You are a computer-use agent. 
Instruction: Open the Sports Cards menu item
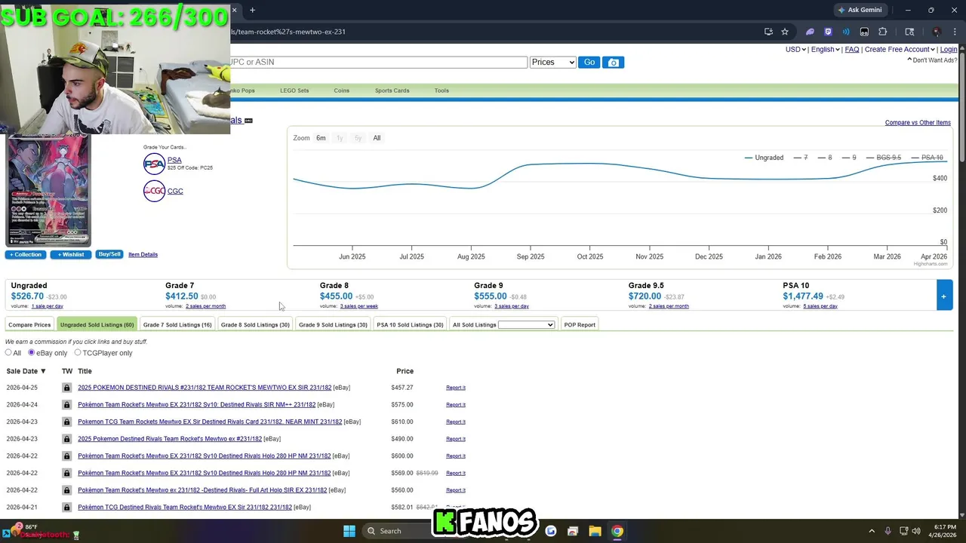coord(392,90)
